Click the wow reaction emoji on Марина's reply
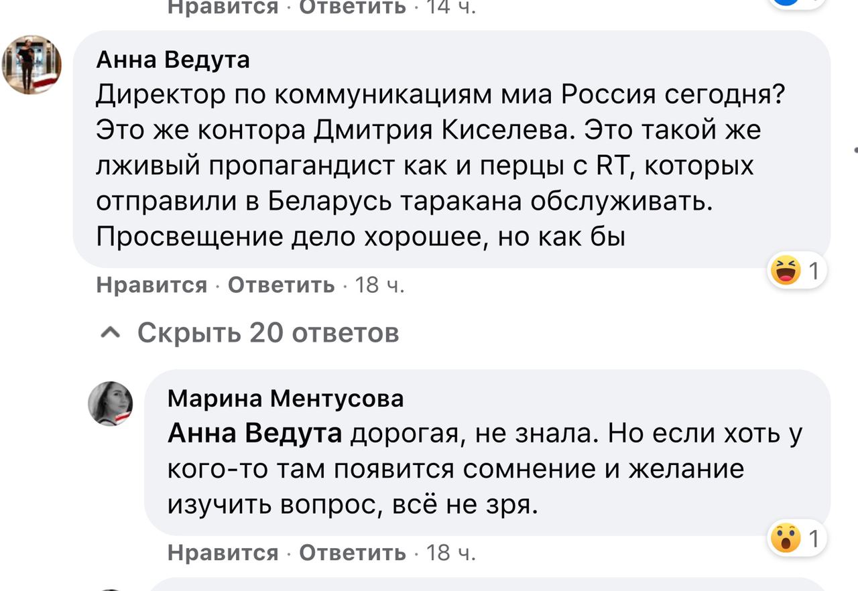Viewport: 858px width, 591px height. [786, 538]
